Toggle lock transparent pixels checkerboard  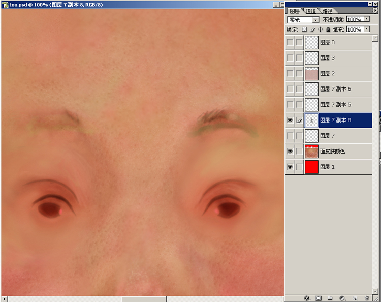(x=304, y=29)
